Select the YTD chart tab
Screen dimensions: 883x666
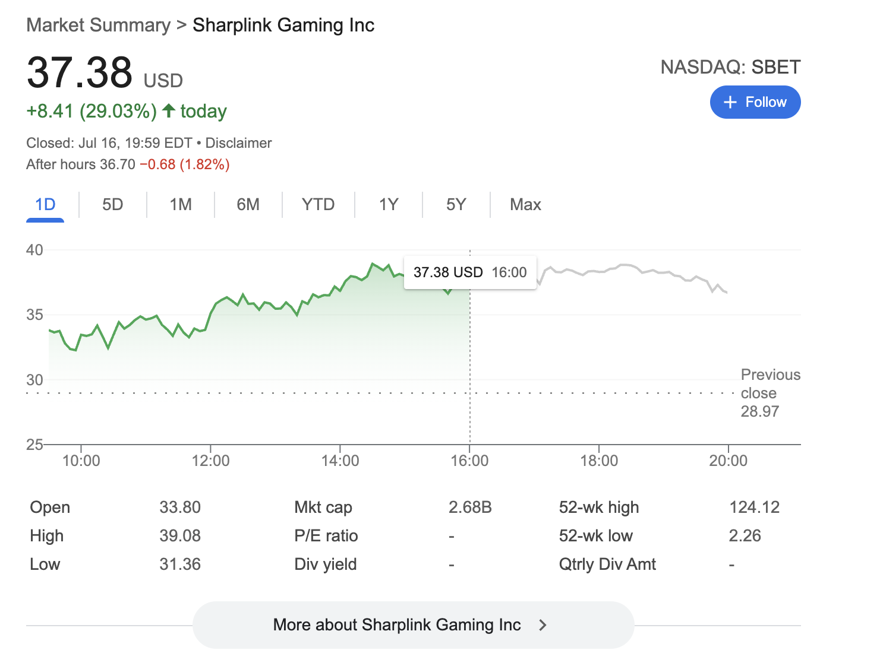318,205
